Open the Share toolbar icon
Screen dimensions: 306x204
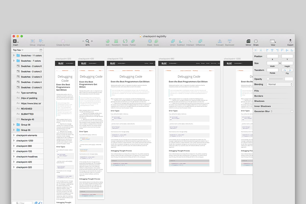[256, 41]
